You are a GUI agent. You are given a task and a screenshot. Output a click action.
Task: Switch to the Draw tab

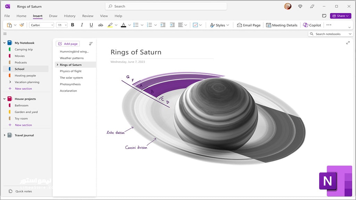[53, 16]
